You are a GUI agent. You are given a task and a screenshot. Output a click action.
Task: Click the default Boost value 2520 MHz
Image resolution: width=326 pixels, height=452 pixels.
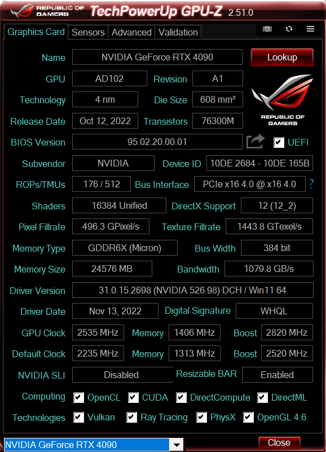click(x=287, y=353)
